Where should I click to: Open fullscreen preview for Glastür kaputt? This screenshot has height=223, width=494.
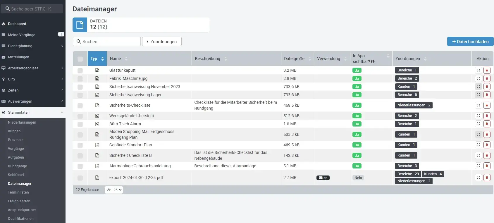[478, 70]
